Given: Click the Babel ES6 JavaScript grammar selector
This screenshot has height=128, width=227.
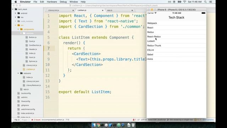Looking at the screenshot, I should point(157,120).
